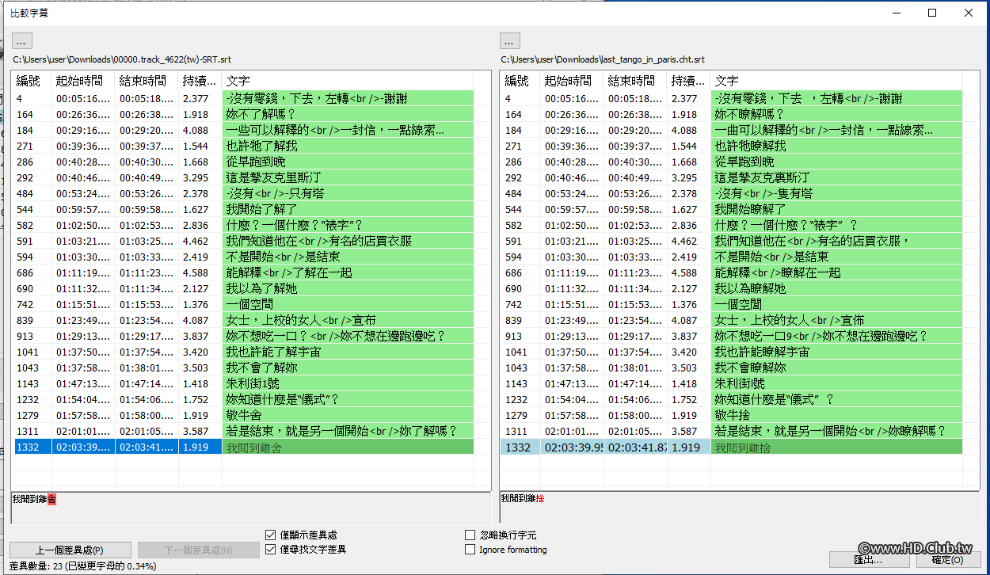990x575 pixels.
Task: Enable the 忽略換行字元 checkbox
Action: point(470,535)
